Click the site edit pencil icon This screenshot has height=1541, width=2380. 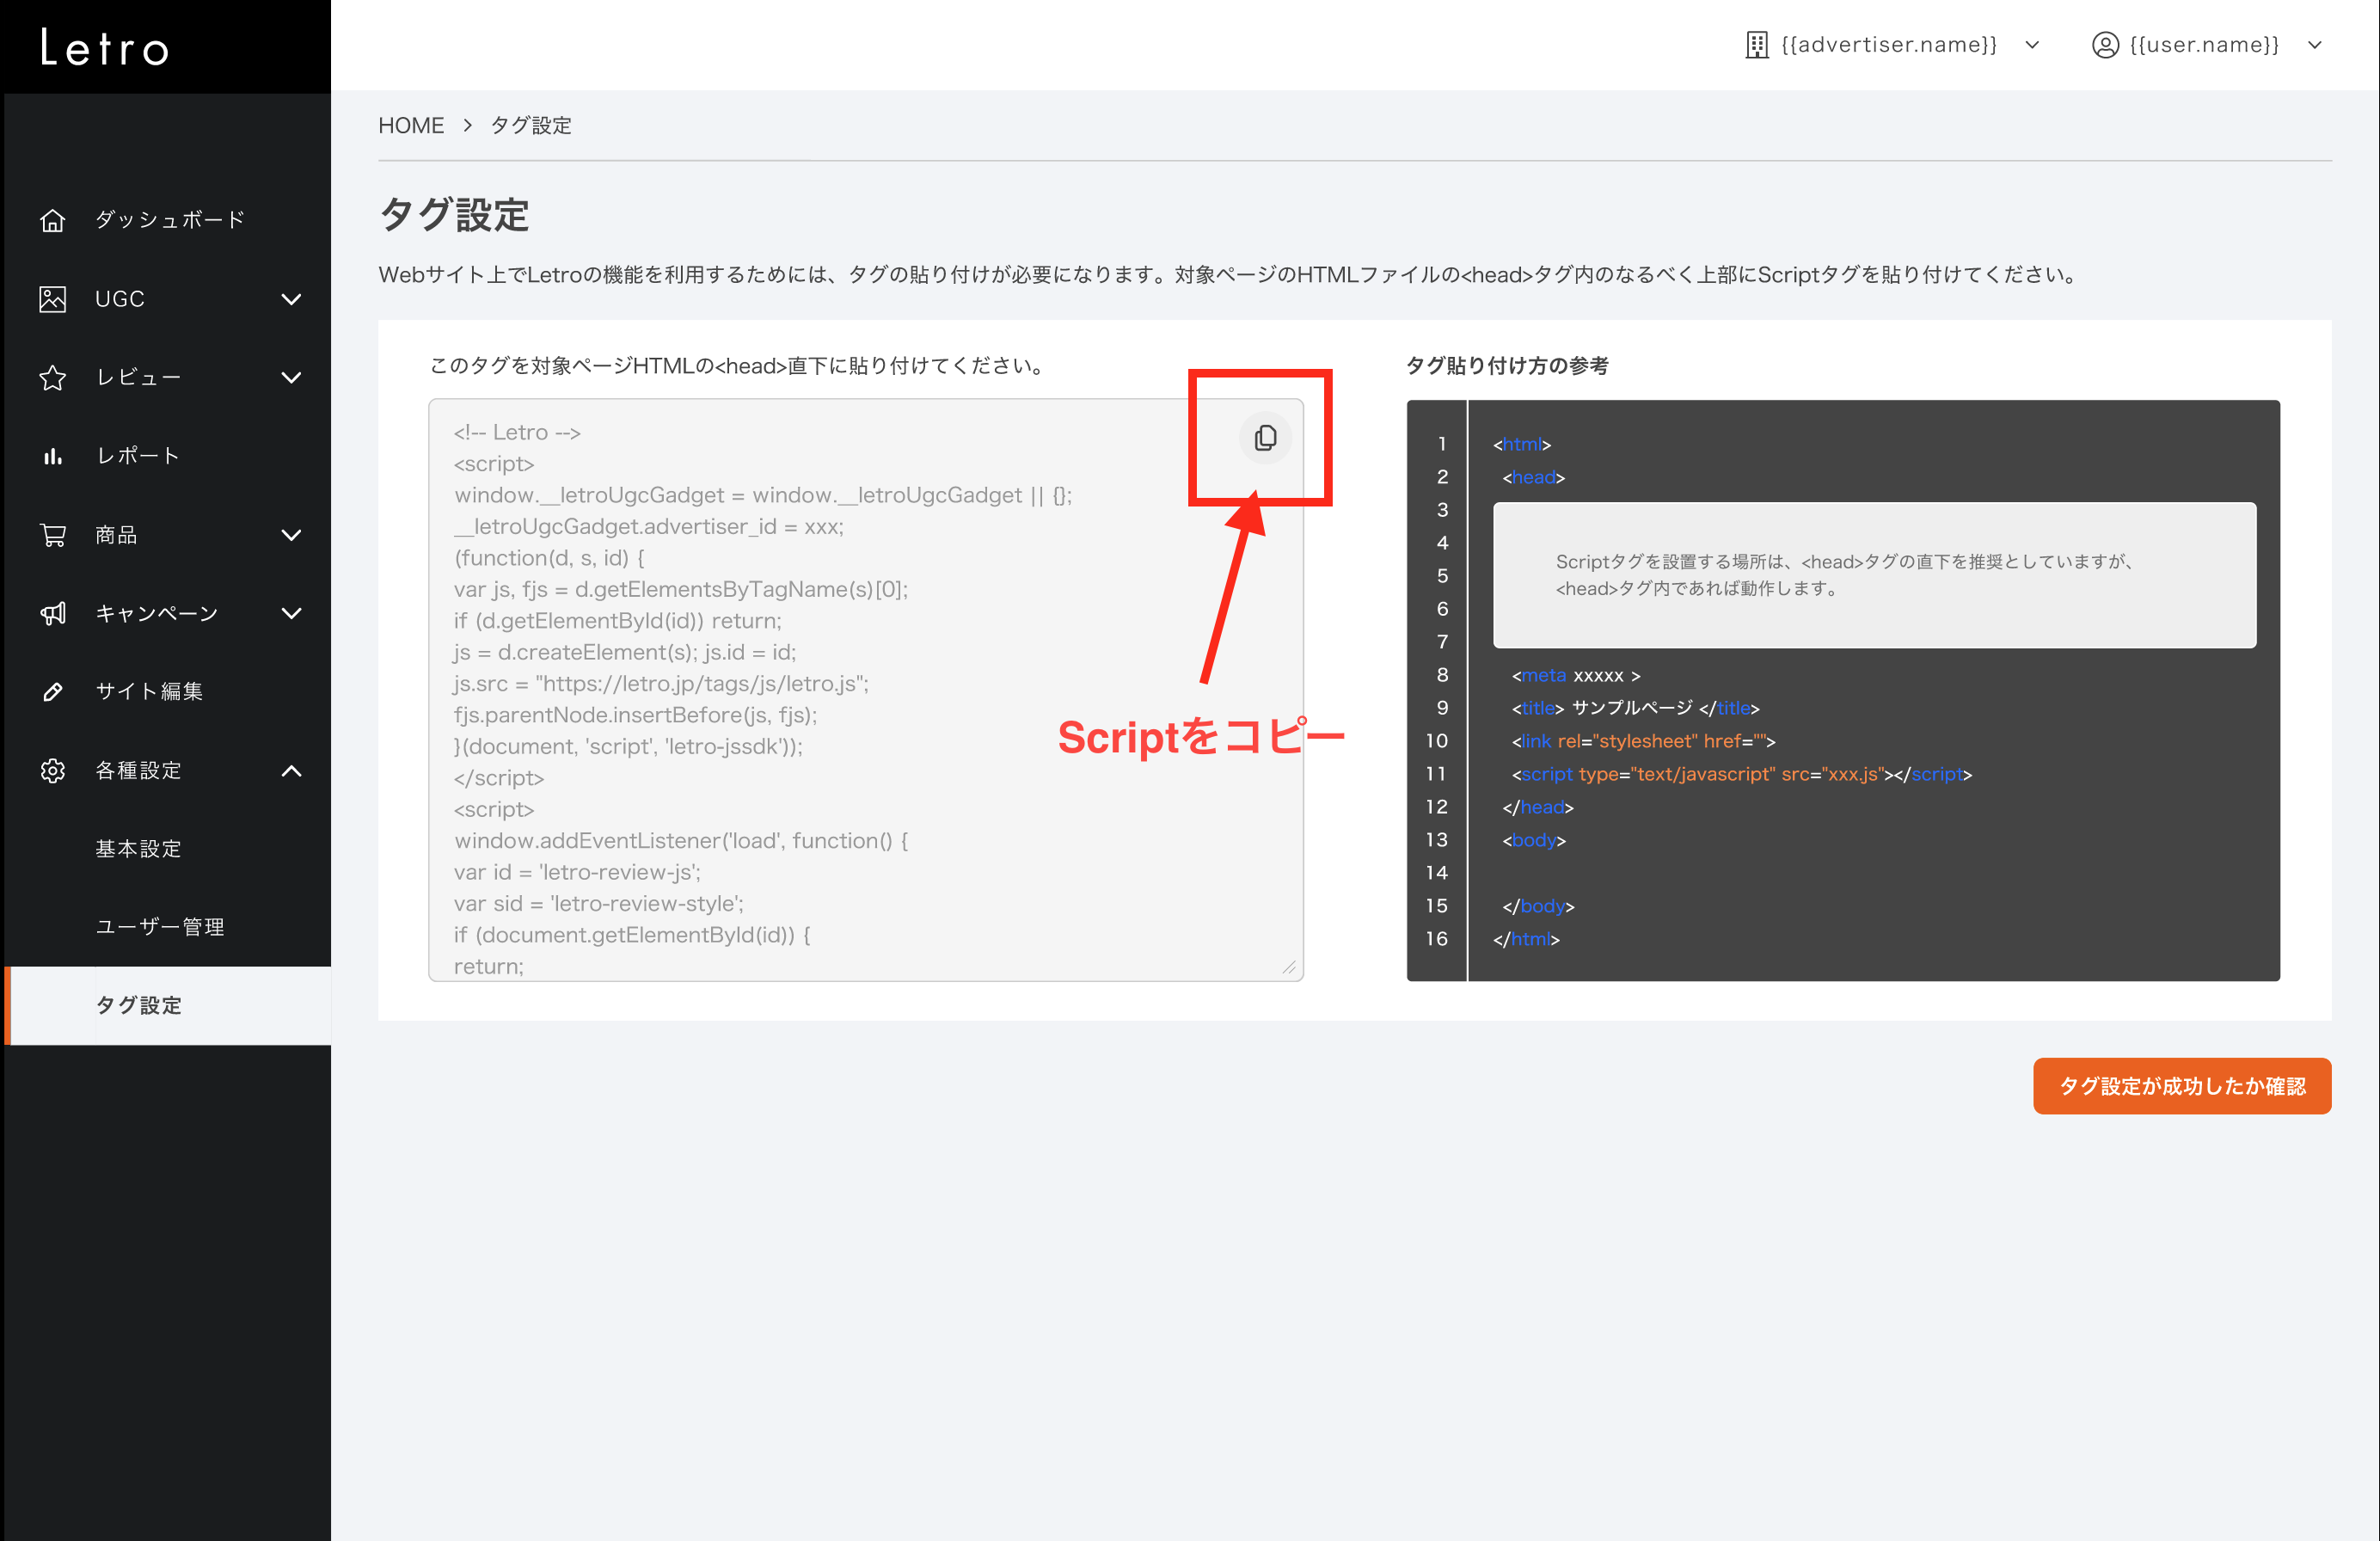click(53, 692)
